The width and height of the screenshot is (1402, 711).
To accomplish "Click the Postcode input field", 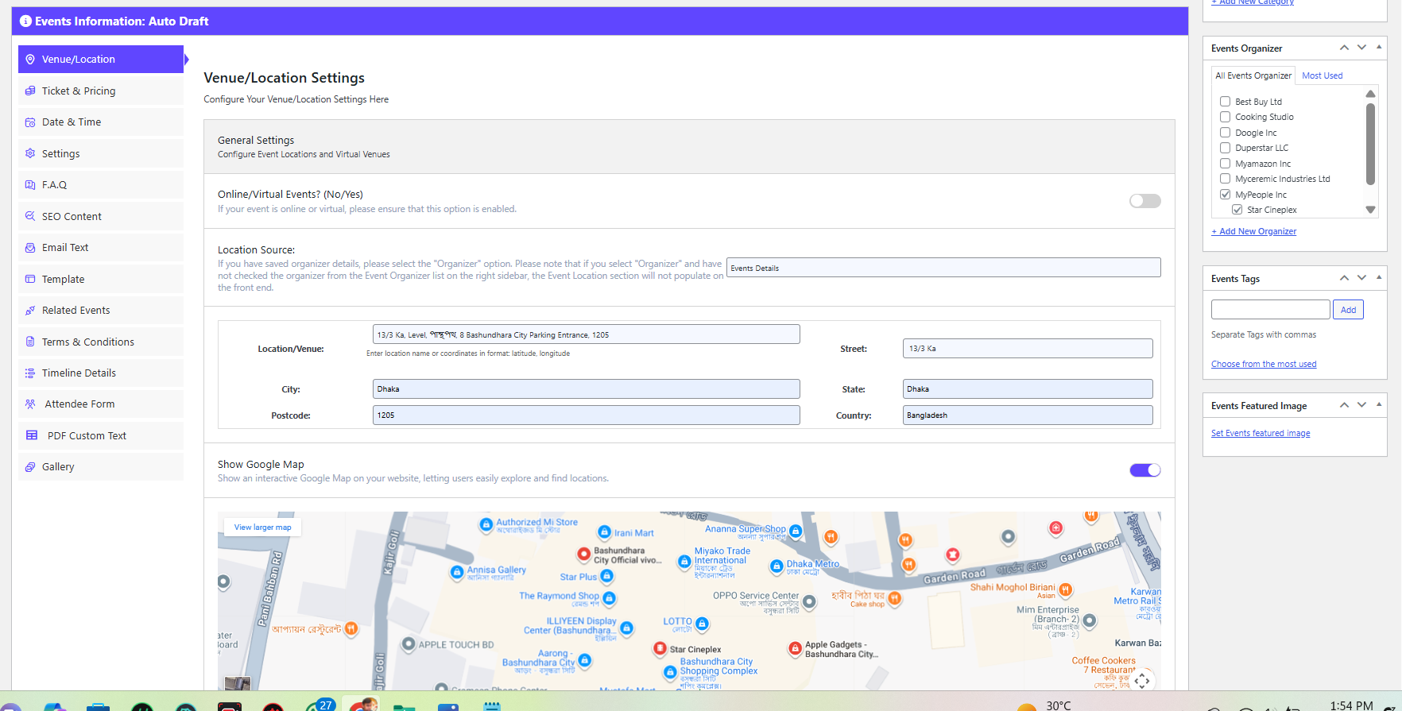I will [x=586, y=415].
